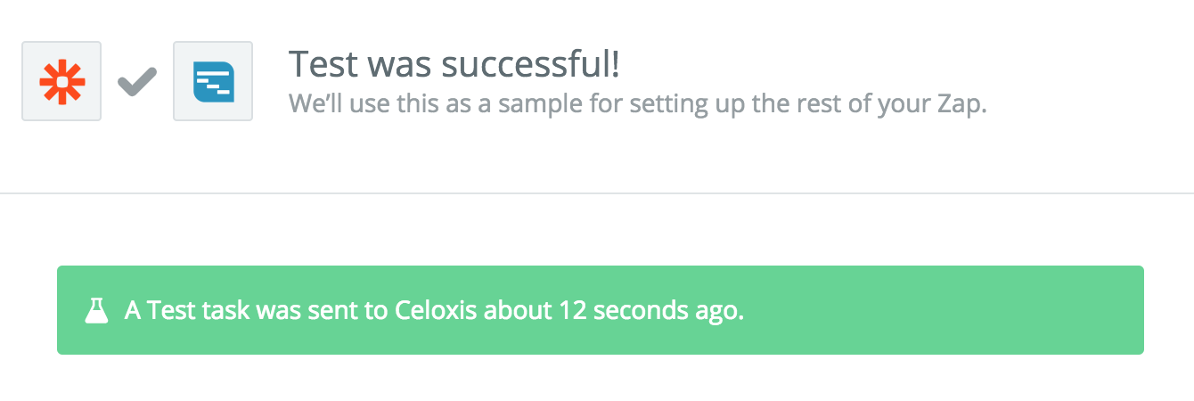Click the word "Celoxis" in green banner
This screenshot has width=1194, height=401.
click(x=435, y=310)
